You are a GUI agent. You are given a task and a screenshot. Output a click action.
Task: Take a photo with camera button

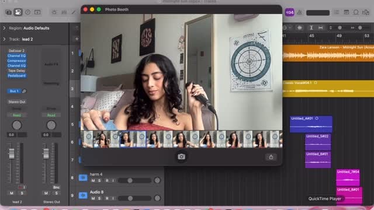pyautogui.click(x=181, y=157)
